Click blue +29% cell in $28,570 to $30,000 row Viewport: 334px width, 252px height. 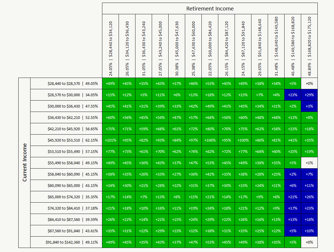tap(309, 95)
